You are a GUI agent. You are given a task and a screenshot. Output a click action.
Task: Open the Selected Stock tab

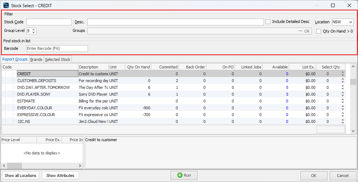click(58, 60)
